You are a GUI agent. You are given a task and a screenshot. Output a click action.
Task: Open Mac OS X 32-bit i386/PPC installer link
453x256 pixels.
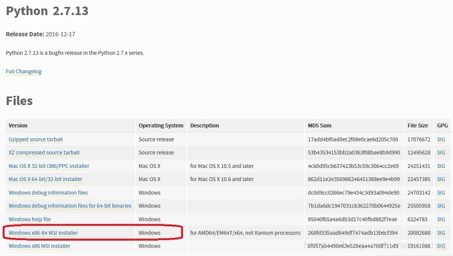(x=49, y=166)
